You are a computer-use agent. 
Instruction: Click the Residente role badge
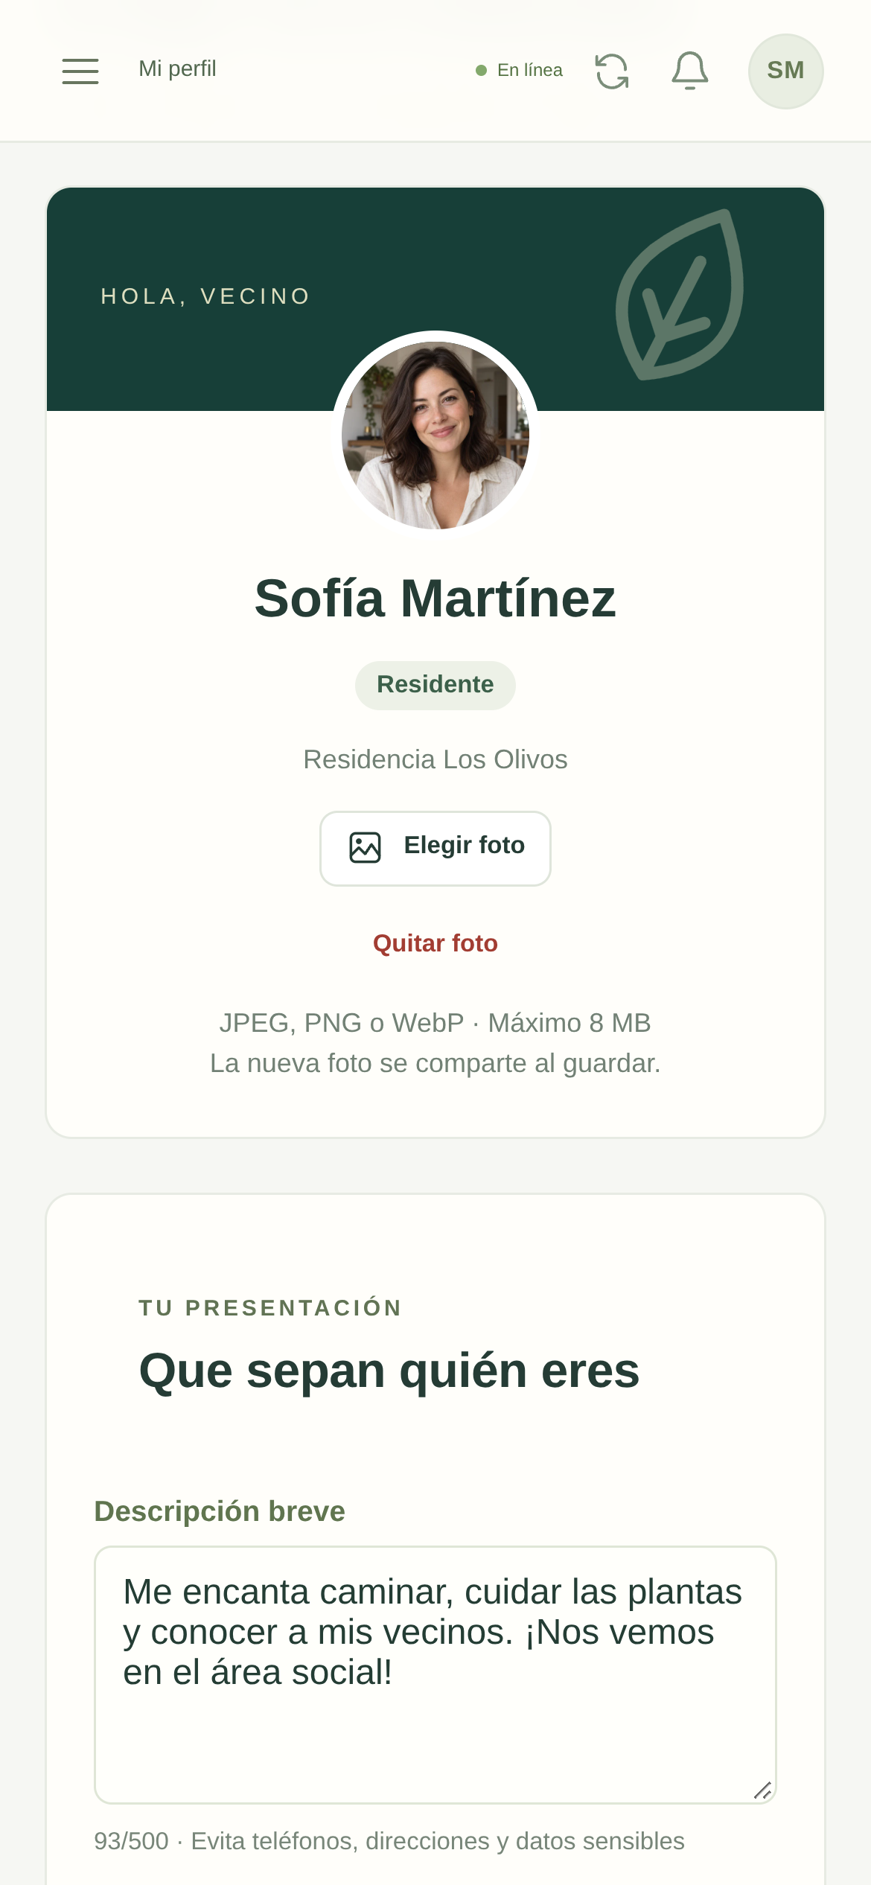click(435, 685)
